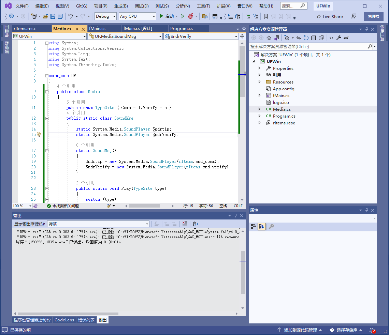The image size is (389, 335).
Task: Click the code editor vertical scrollbar thumb
Action: (x=242, y=71)
